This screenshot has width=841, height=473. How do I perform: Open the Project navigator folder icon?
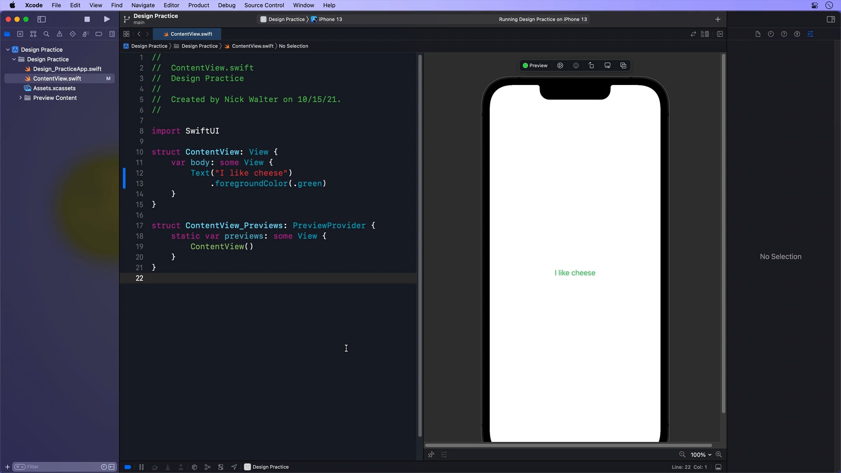[x=7, y=34]
